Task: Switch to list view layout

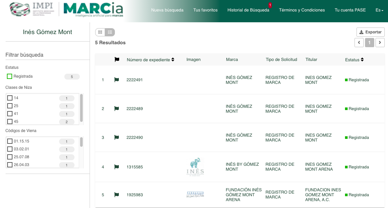Action: tap(110, 32)
